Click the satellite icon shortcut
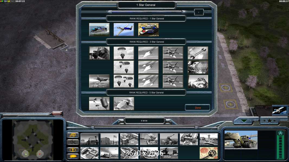 280,110
